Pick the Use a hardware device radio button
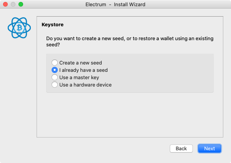 [x=55, y=85]
